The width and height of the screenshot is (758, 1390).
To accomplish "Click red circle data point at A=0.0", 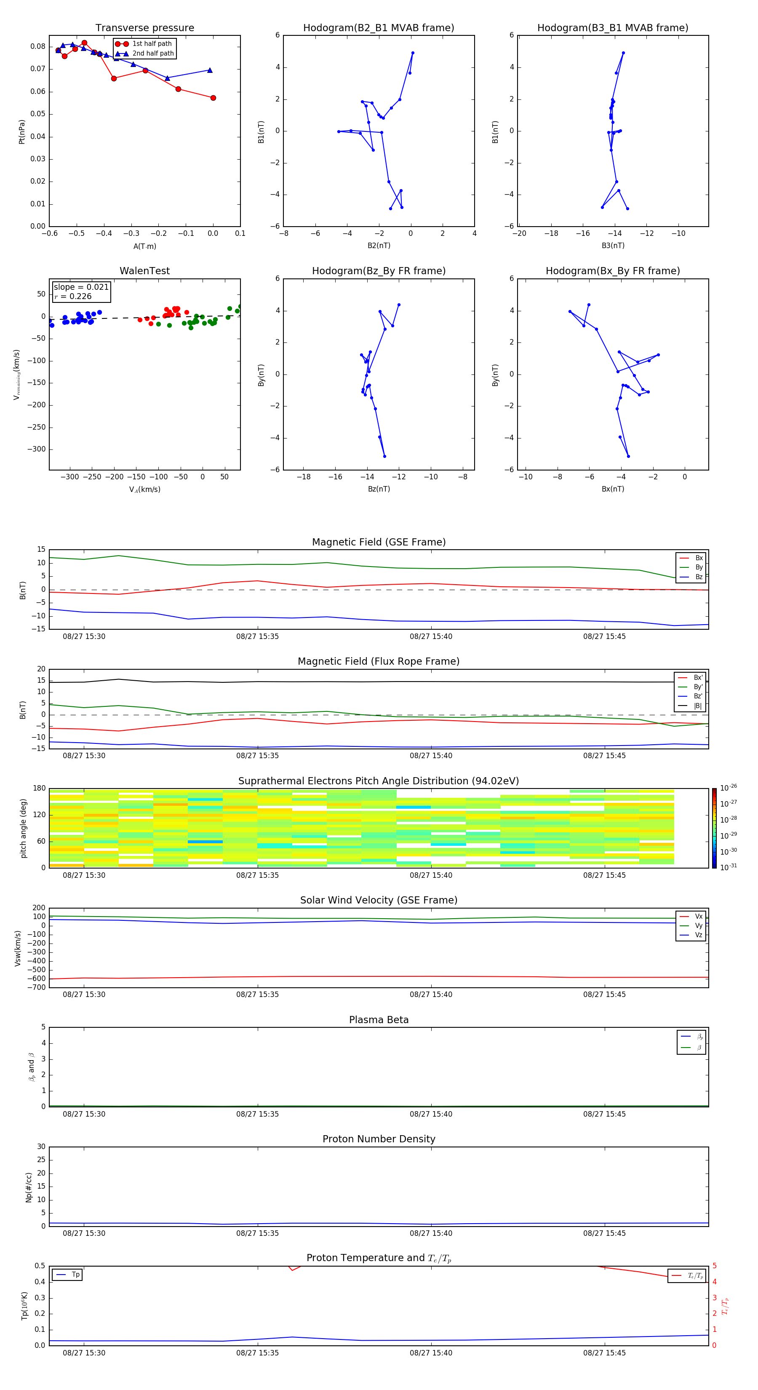I will point(213,98).
